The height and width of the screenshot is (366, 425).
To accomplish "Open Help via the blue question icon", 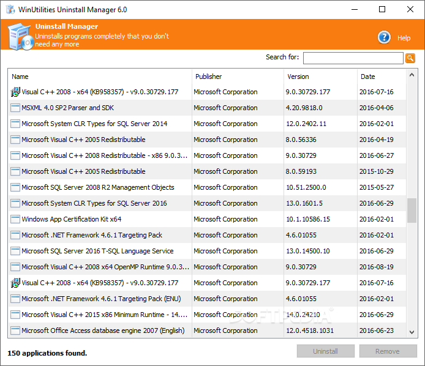I will [384, 37].
